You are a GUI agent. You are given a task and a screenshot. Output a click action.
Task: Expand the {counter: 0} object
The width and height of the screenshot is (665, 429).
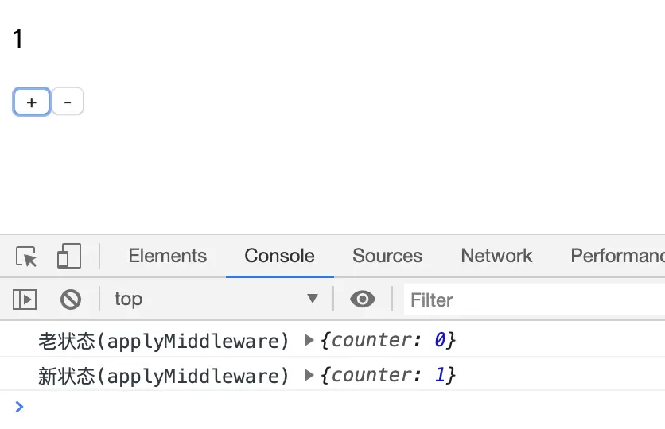click(x=309, y=341)
